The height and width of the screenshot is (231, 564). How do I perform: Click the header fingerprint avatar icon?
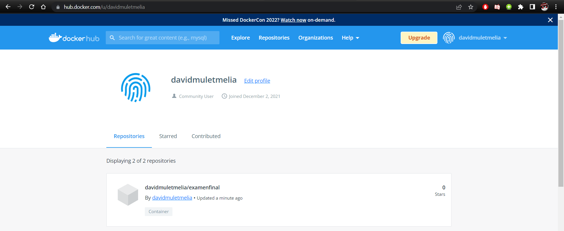point(449,38)
